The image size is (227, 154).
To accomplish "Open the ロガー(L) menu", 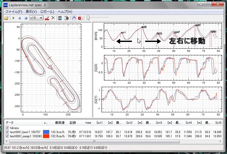I will (x=47, y=11).
